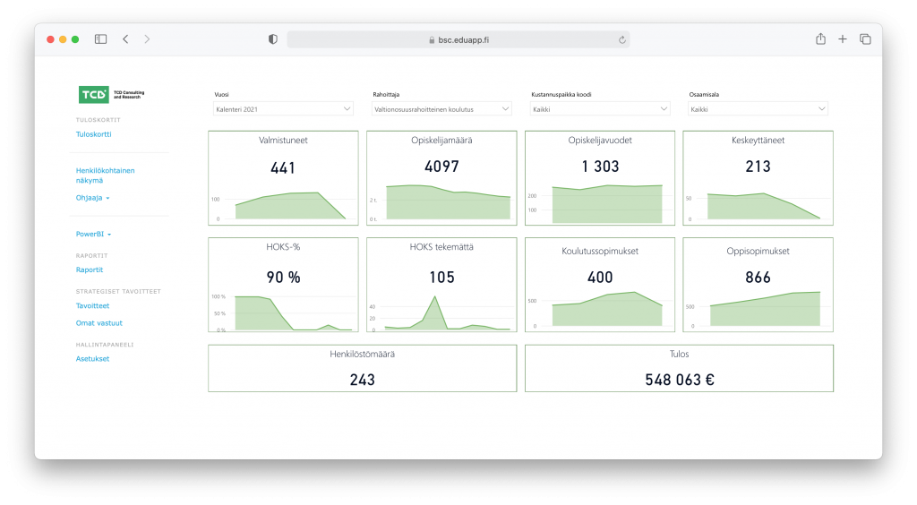The width and height of the screenshot is (917, 505).
Task: Reload the page with the refresh icon
Action: point(622,39)
